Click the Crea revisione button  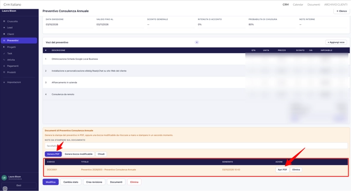pos(94,182)
